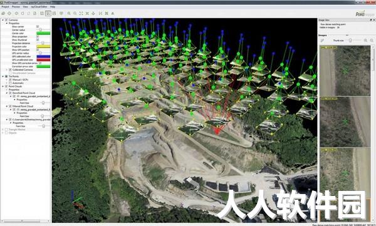Open the Center color green swatch
The width and height of the screenshot is (376, 226).
click(43, 33)
